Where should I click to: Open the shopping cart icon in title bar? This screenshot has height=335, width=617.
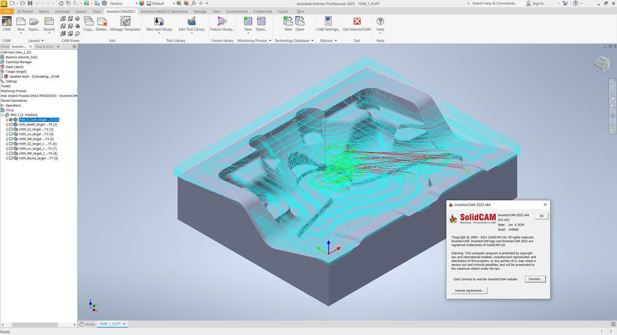pos(564,3)
